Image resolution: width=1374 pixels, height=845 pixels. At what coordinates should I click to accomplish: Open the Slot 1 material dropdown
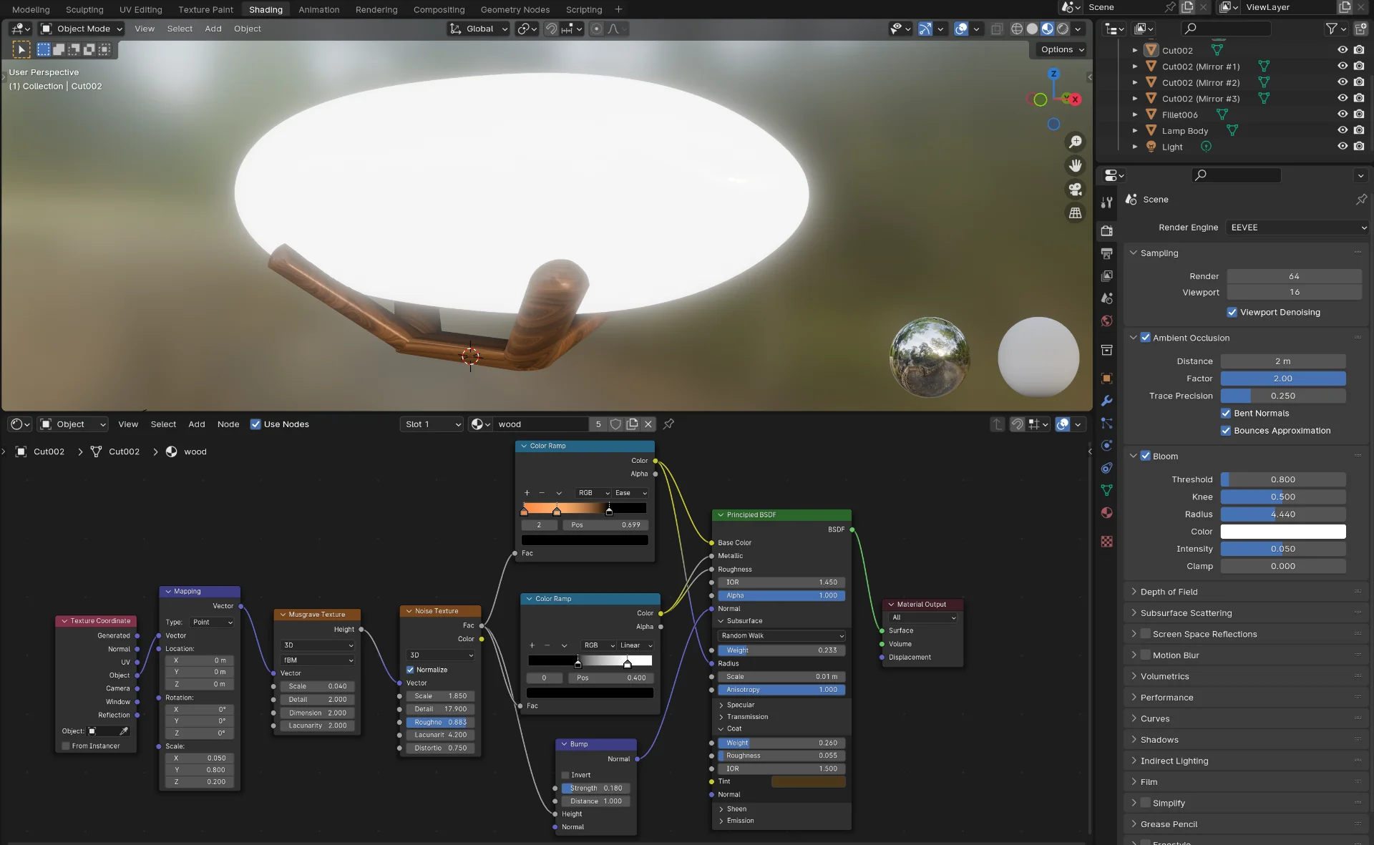(x=432, y=424)
